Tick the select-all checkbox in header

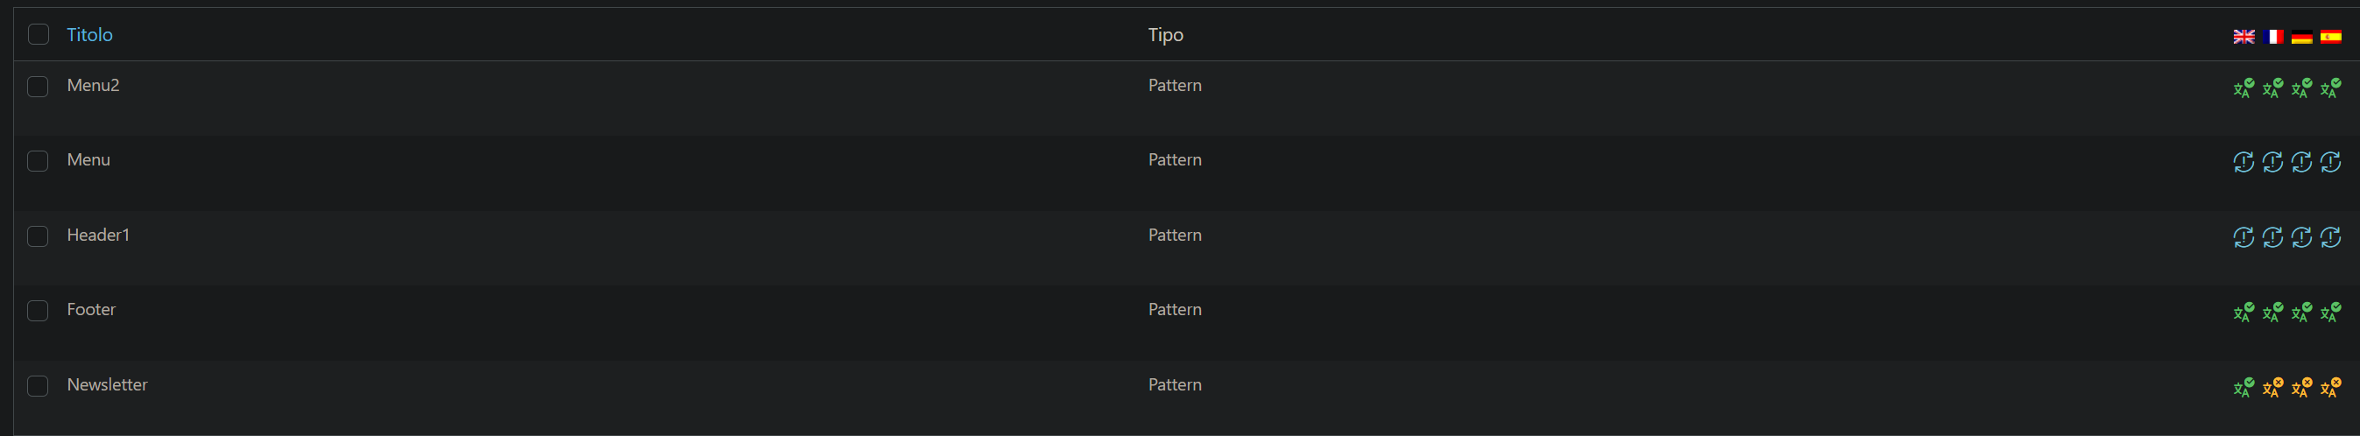pos(38,35)
